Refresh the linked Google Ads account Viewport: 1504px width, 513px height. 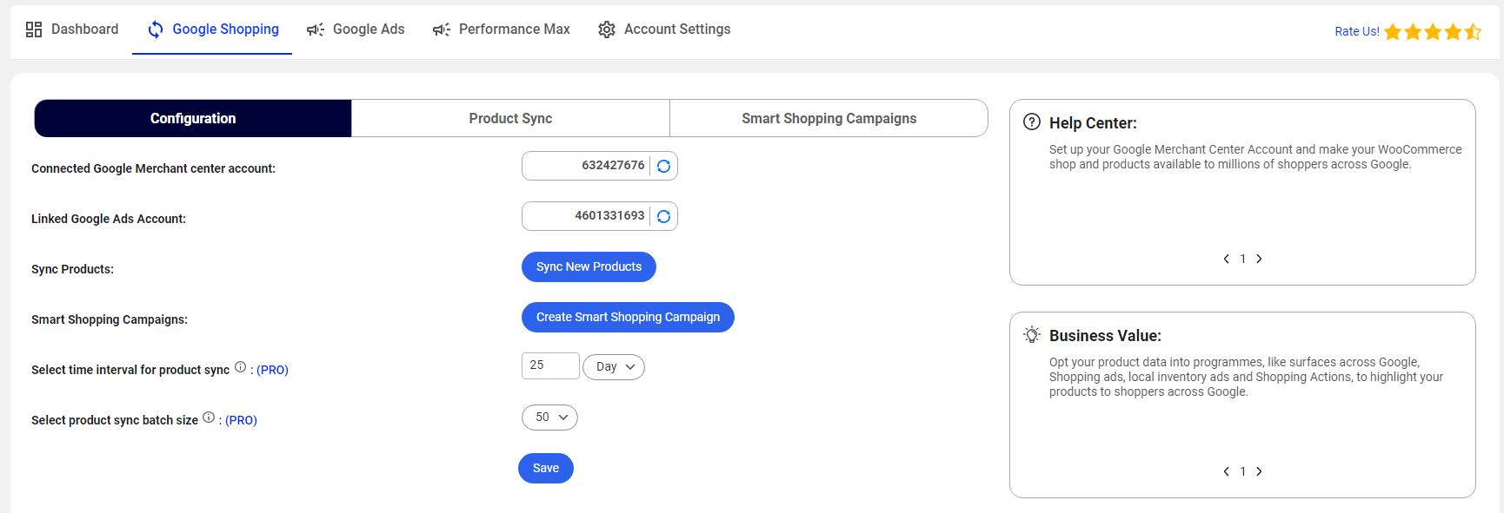point(663,216)
